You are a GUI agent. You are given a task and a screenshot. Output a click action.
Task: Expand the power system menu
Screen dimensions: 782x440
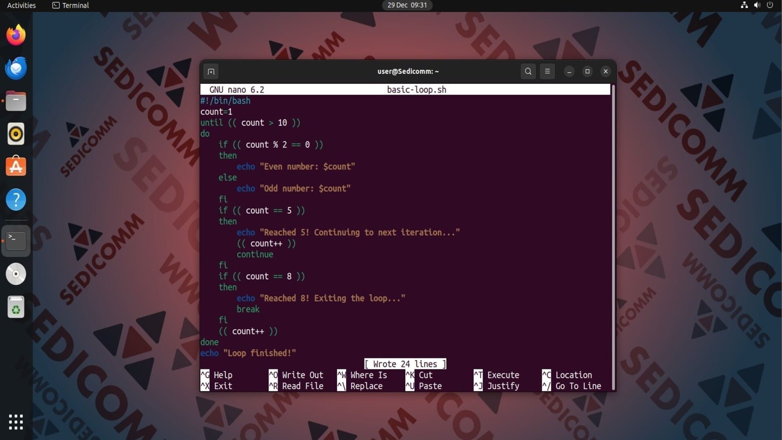pos(770,5)
